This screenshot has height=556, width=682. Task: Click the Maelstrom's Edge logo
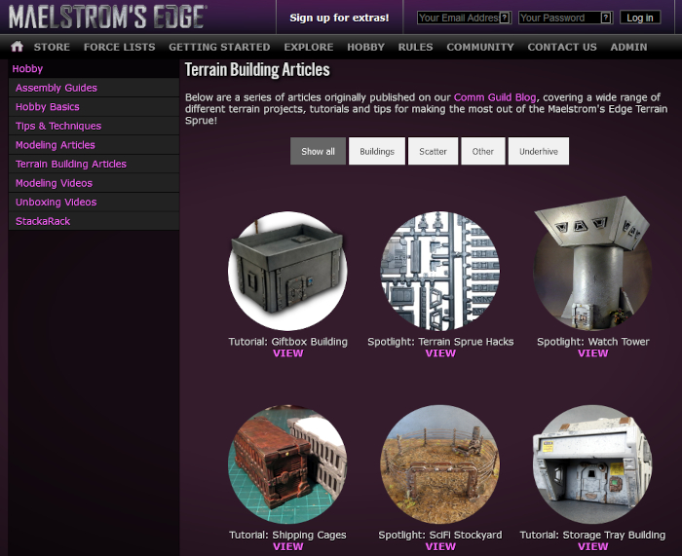[x=107, y=18]
